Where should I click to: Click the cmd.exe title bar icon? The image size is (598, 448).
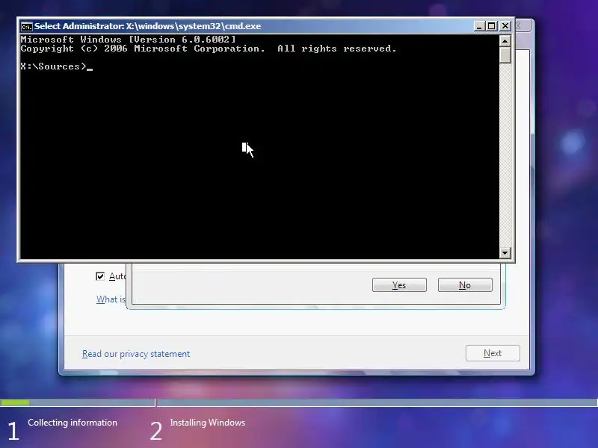pyautogui.click(x=26, y=26)
